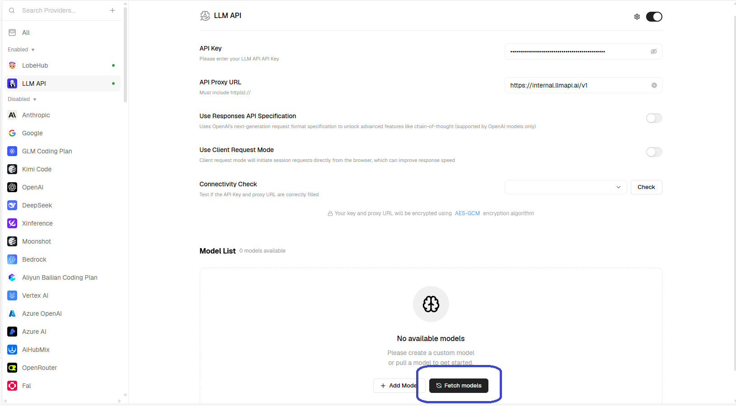This screenshot has height=406, width=736.
Task: Click the All providers icon
Action: tap(12, 32)
